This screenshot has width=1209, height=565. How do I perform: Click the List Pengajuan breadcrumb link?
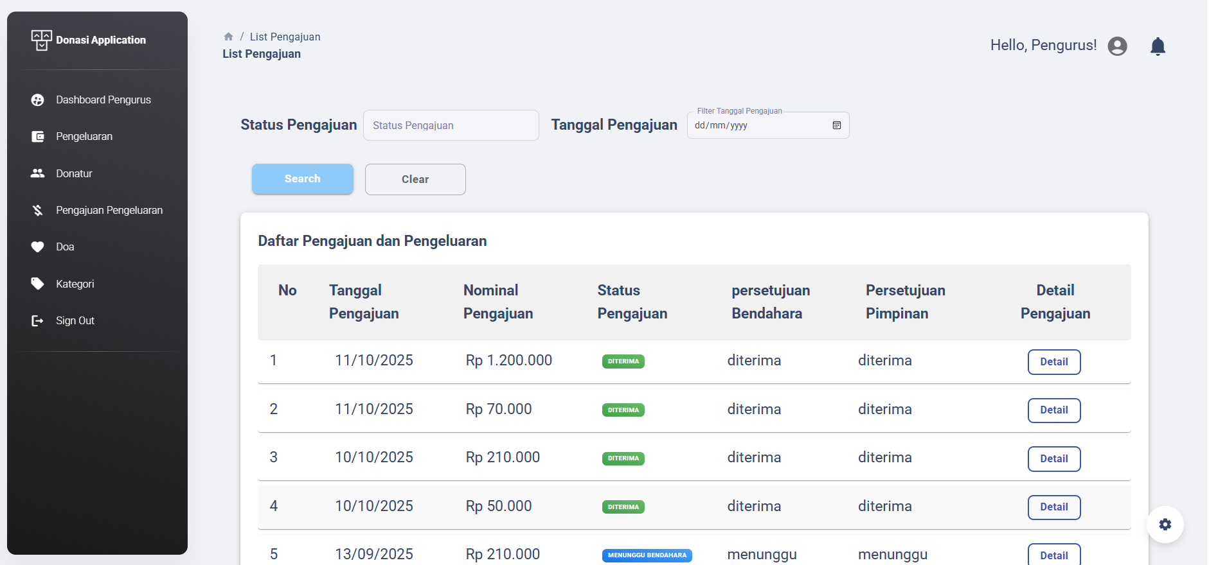[x=285, y=37]
